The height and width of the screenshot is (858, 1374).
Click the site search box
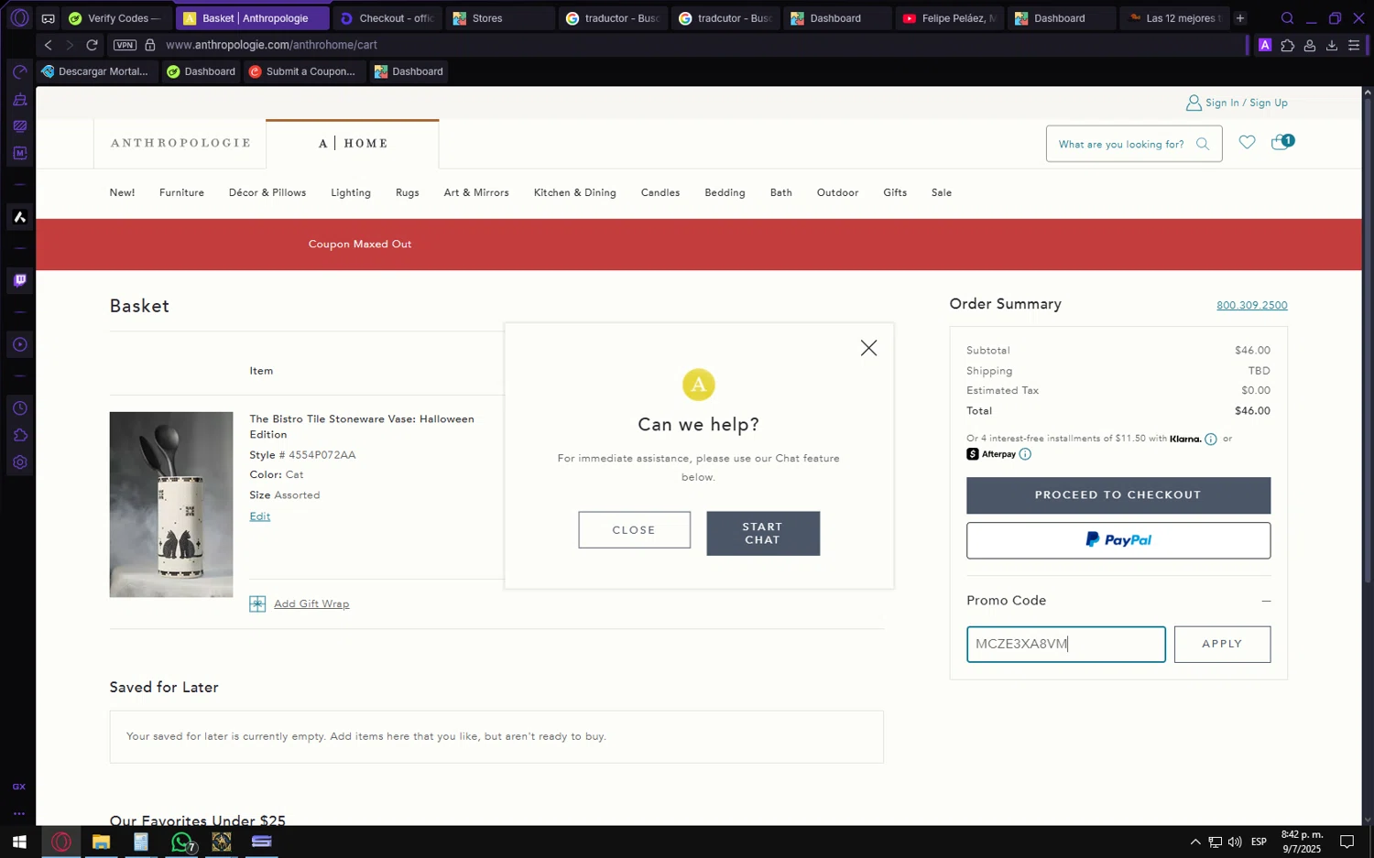tap(1134, 144)
